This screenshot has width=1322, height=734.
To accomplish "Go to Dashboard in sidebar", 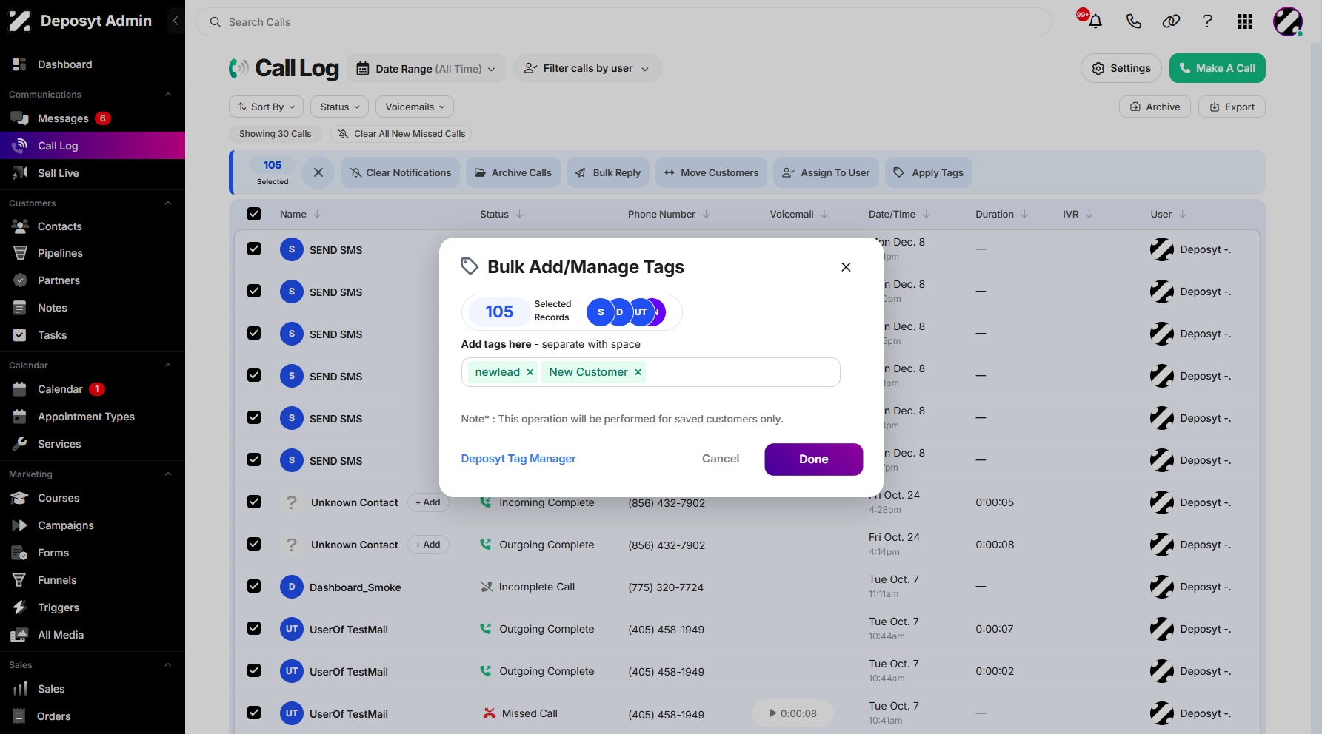I will [x=65, y=64].
